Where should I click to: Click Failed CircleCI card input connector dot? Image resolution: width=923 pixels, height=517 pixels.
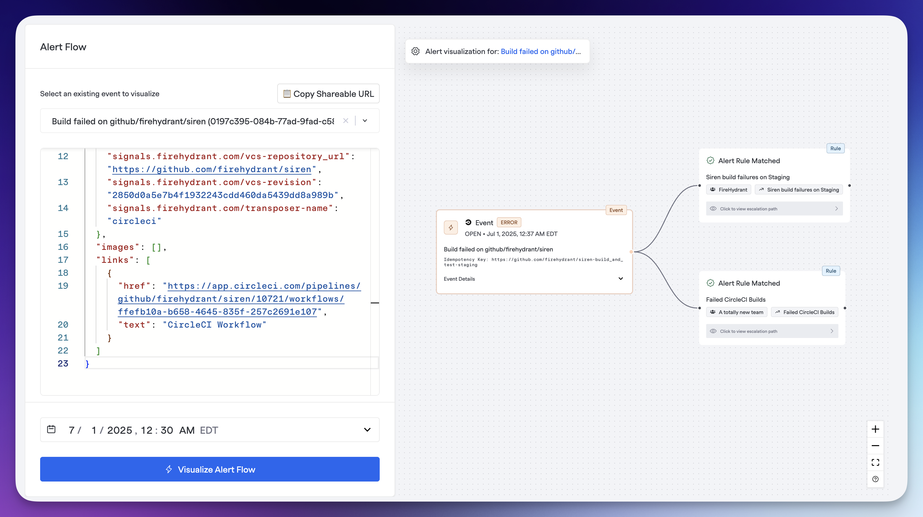click(x=699, y=308)
